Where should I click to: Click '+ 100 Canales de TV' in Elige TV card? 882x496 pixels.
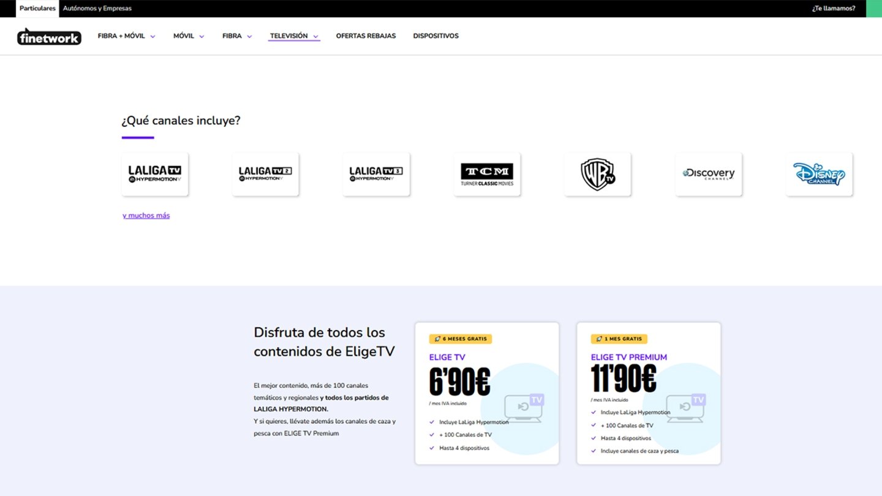(x=465, y=435)
